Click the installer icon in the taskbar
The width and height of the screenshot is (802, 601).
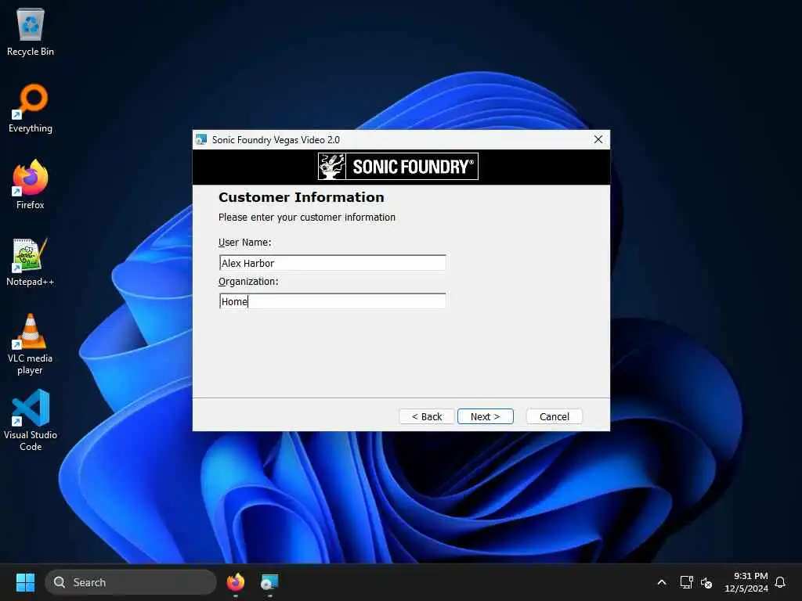coord(269,582)
